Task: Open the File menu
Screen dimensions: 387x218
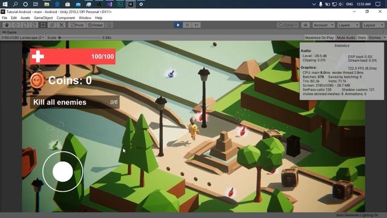Action: (4, 18)
